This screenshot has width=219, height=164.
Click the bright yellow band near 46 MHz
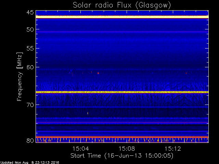click(x=122, y=17)
